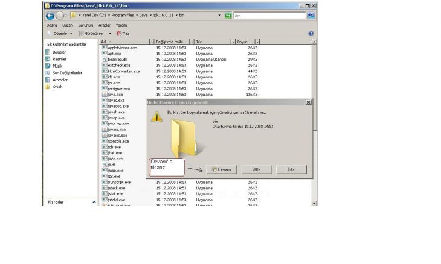Open the address bar history dropdown
This screenshot has height=264, width=441.
219,16
